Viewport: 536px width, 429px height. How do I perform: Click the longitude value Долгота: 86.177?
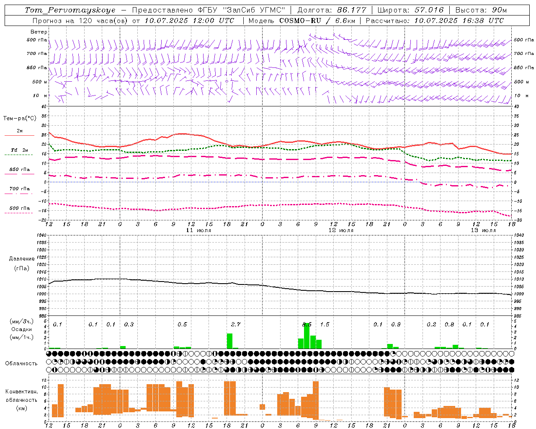coord(332,10)
